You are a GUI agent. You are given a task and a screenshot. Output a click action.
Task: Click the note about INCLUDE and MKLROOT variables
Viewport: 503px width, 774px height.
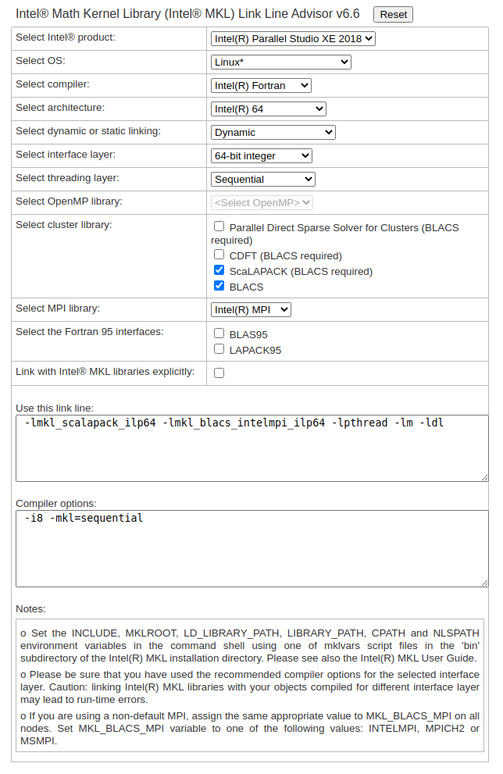(x=250, y=646)
